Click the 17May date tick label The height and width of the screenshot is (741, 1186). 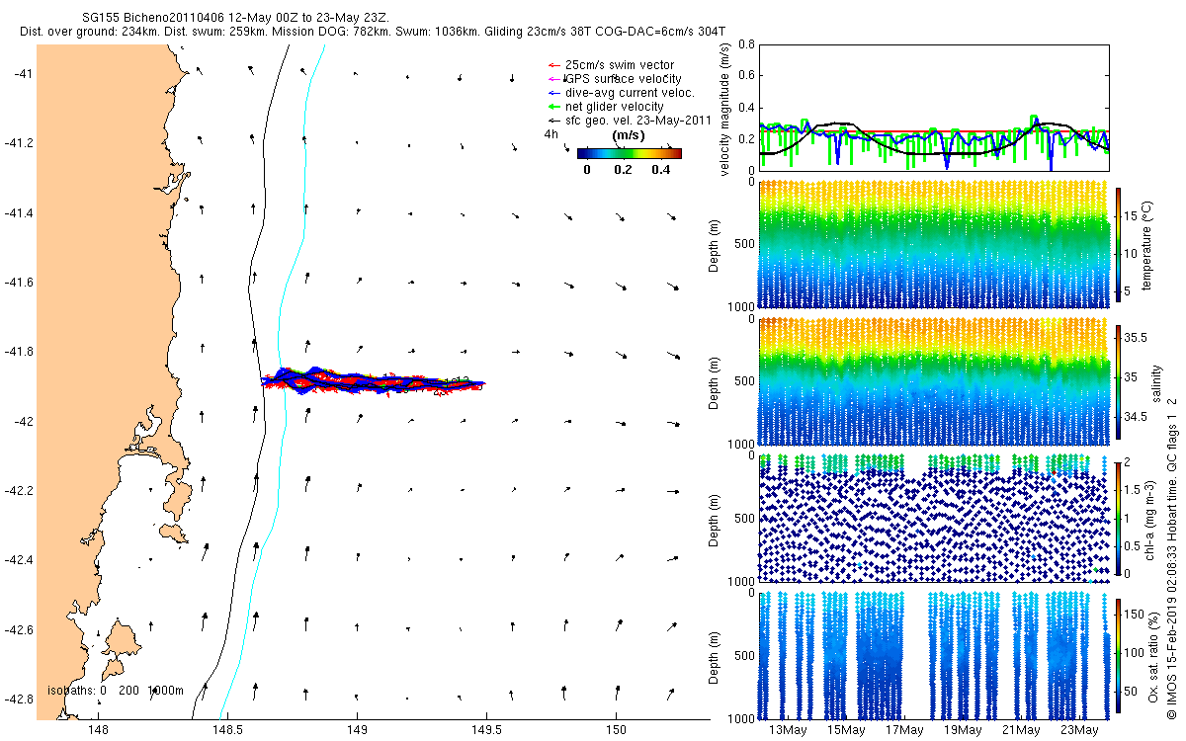(904, 731)
